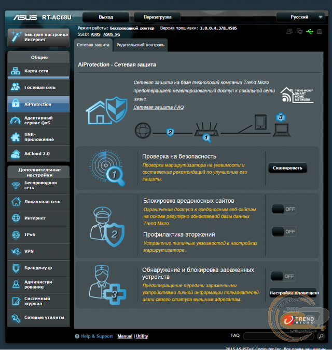Open the Utility link in the footer
The height and width of the screenshot is (350, 332).
[x=142, y=336]
